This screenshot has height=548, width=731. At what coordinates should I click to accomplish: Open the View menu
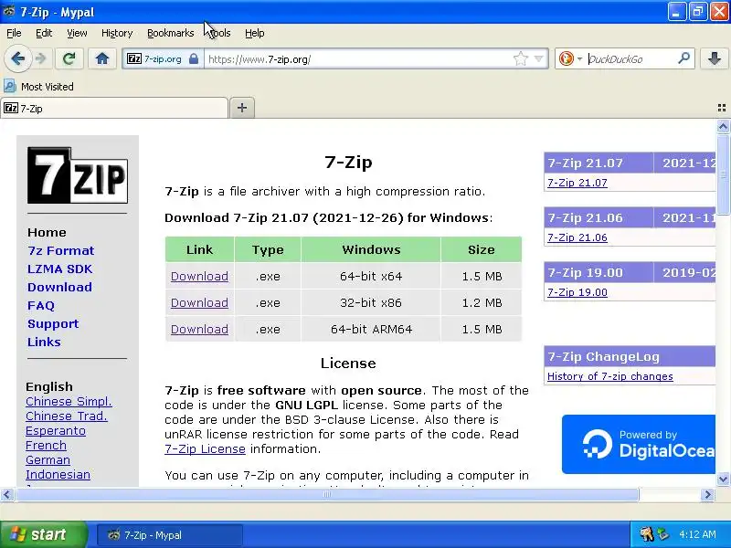77,33
